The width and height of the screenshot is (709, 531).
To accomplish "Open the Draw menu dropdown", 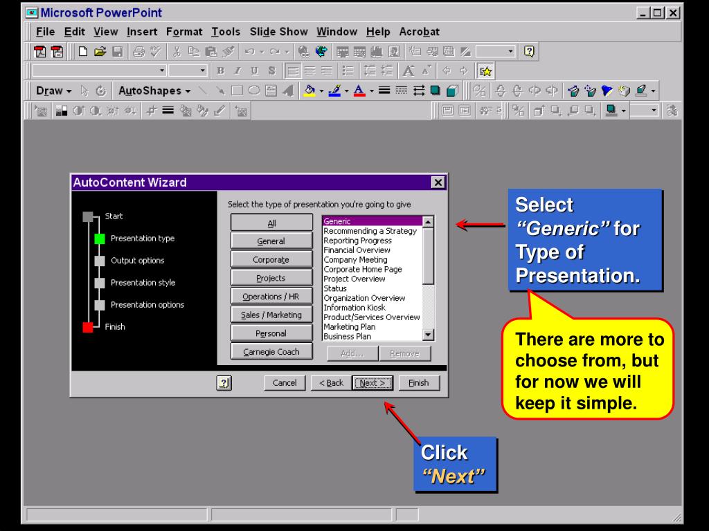I will (x=53, y=91).
